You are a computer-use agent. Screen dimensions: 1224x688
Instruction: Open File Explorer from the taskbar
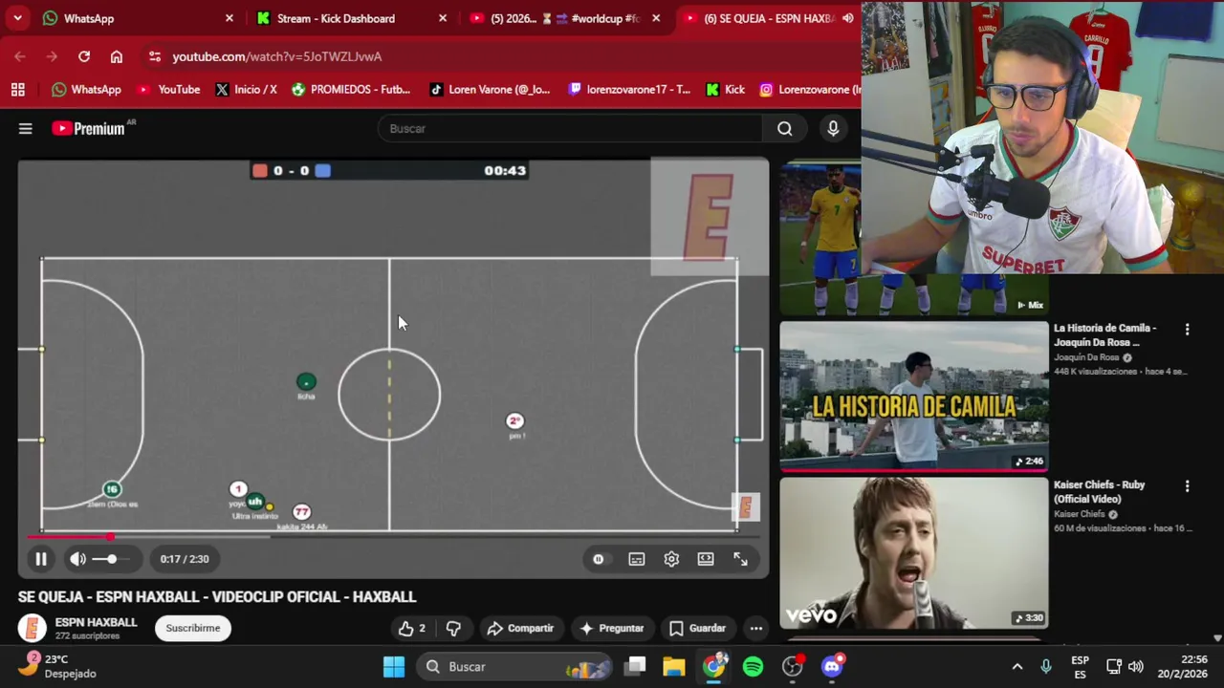(x=674, y=666)
